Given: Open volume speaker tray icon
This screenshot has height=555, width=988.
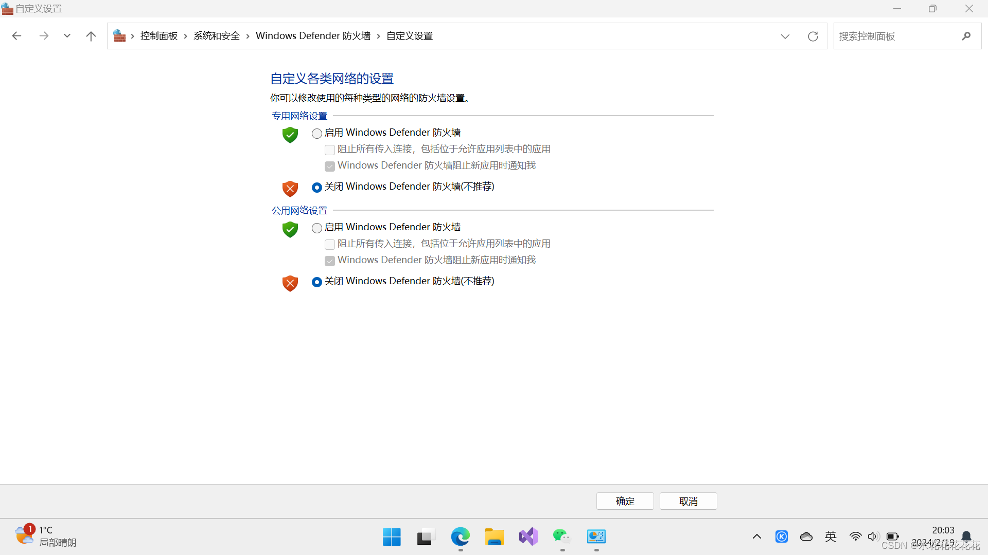Looking at the screenshot, I should 873,536.
